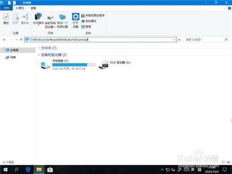Open the recent locations dropdown
This screenshot has height=174, width=232.
pos(16,40)
